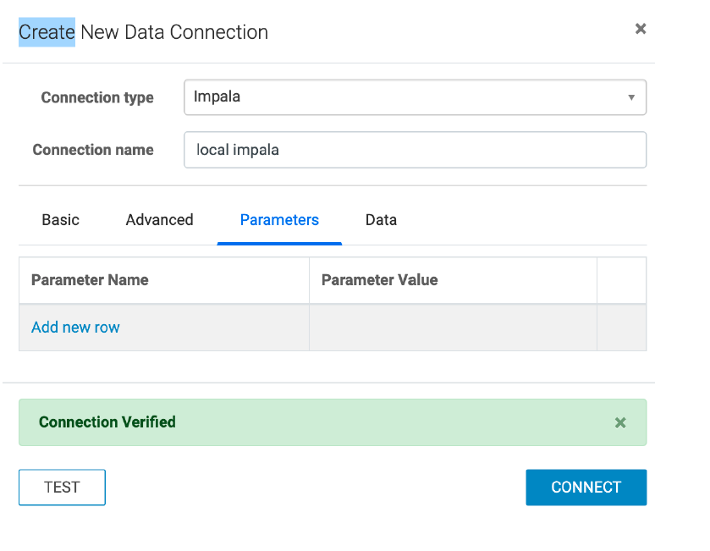Go to the Data tab
The height and width of the screenshot is (551, 710).
(x=381, y=220)
